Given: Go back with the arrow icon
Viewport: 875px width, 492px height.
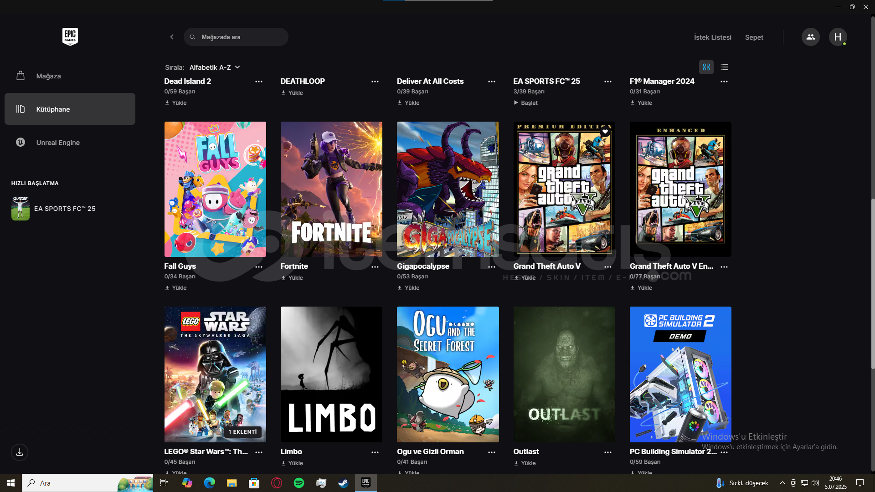Looking at the screenshot, I should point(172,37).
